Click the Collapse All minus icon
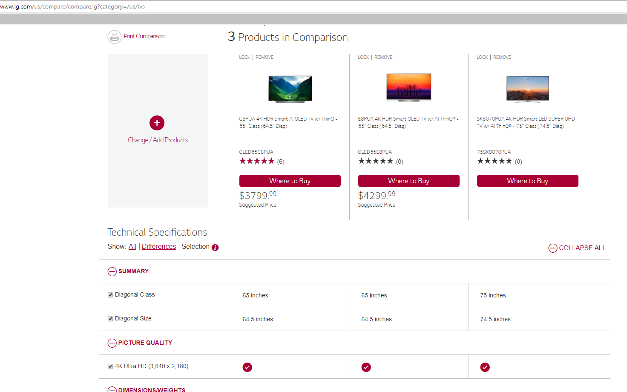 pos(552,248)
